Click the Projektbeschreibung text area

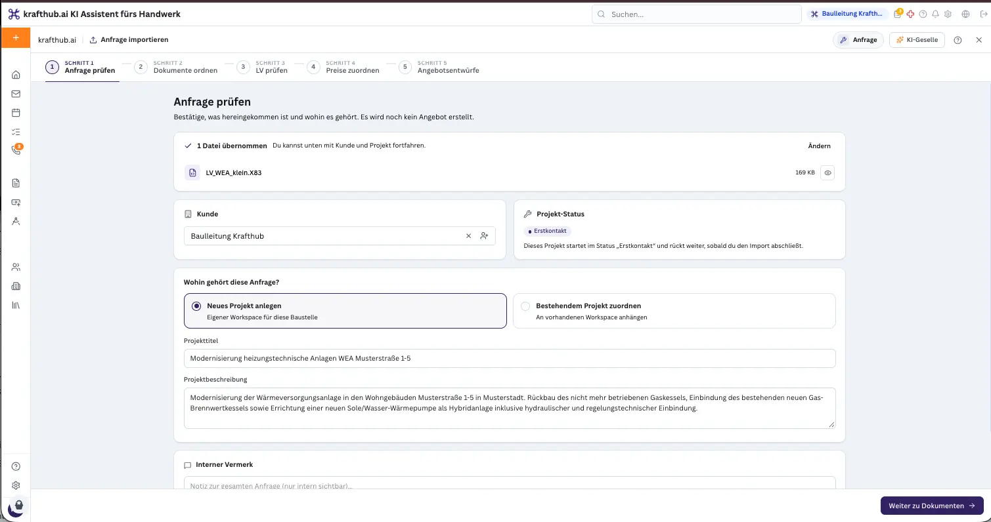pos(510,408)
